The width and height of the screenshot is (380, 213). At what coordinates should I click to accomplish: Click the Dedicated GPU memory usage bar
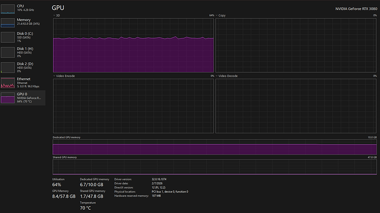[x=215, y=147]
